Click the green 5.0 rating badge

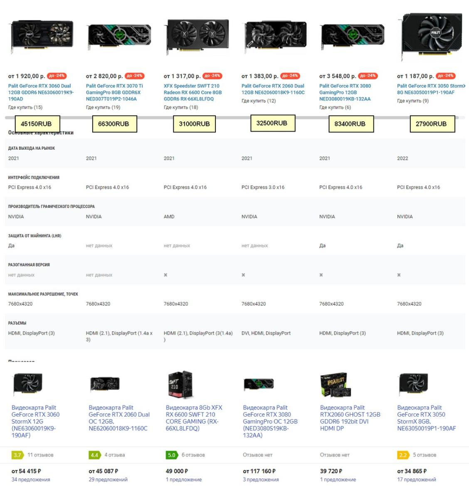click(x=171, y=455)
